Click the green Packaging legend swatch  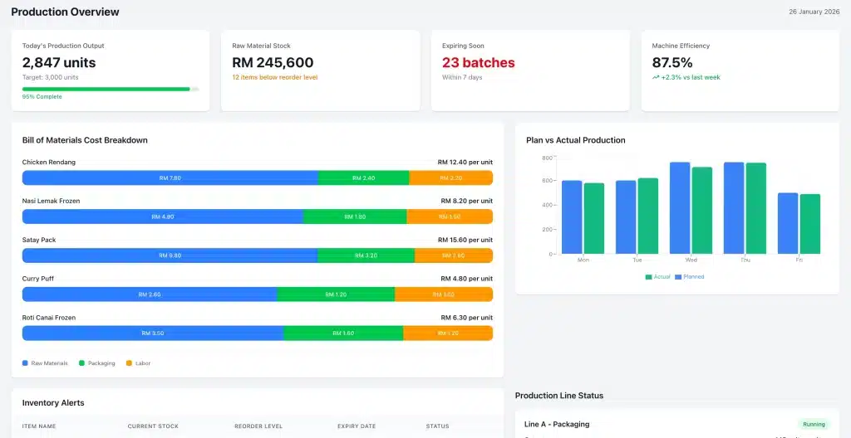click(x=82, y=363)
